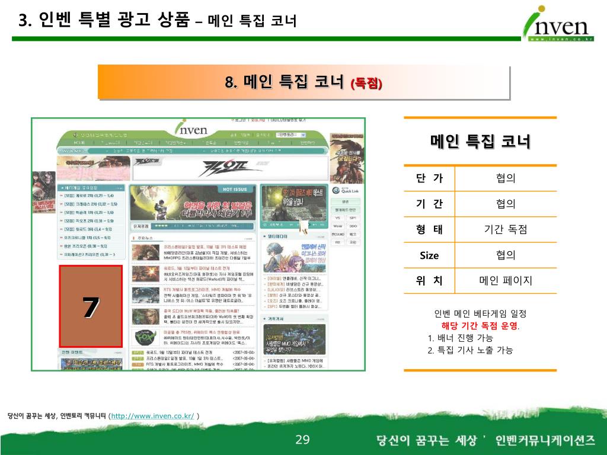The height and width of the screenshot is (455, 607).
Task: Click the '기간 독점' value
Action: [506, 229]
